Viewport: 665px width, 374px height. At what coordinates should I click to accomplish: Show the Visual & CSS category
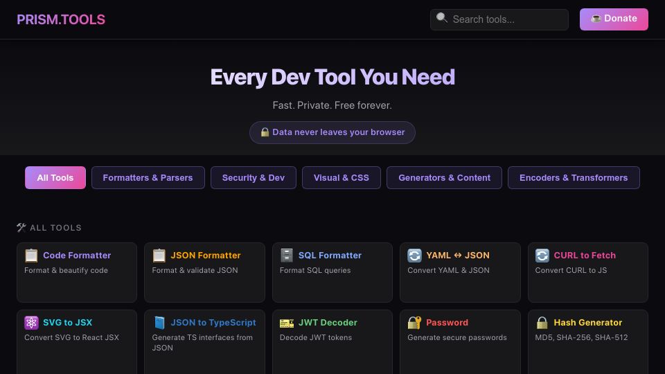342,178
